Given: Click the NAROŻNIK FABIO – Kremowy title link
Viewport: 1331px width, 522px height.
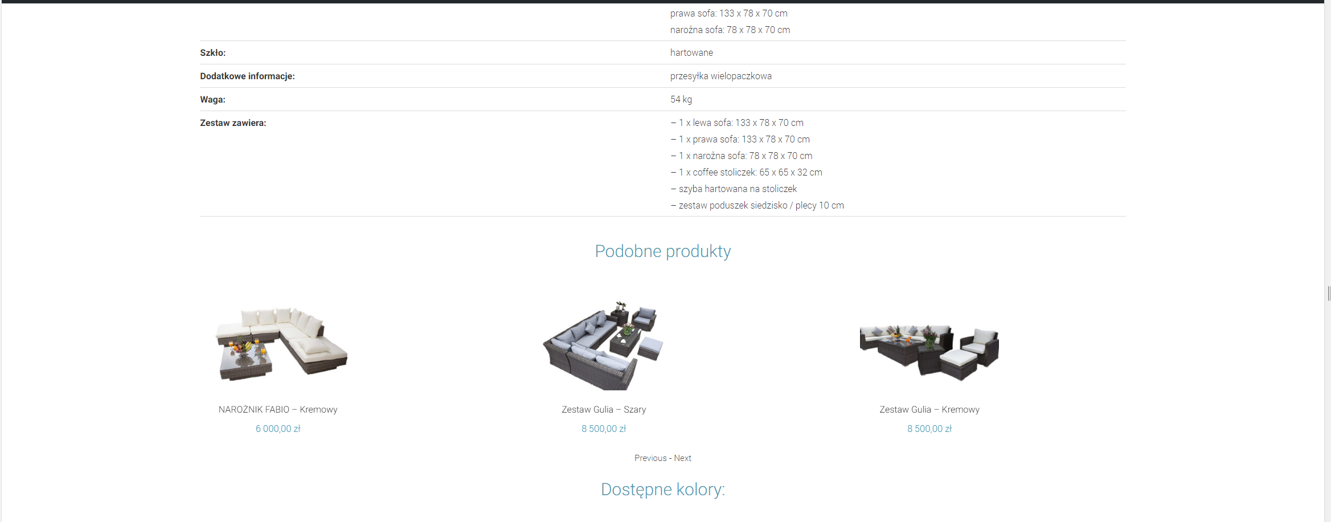Looking at the screenshot, I should 278,409.
